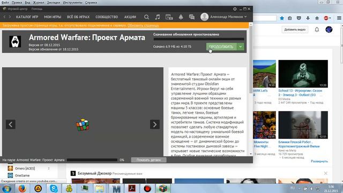343x193 pixels.
Task: Click the Windows Start button
Action: 6,189
